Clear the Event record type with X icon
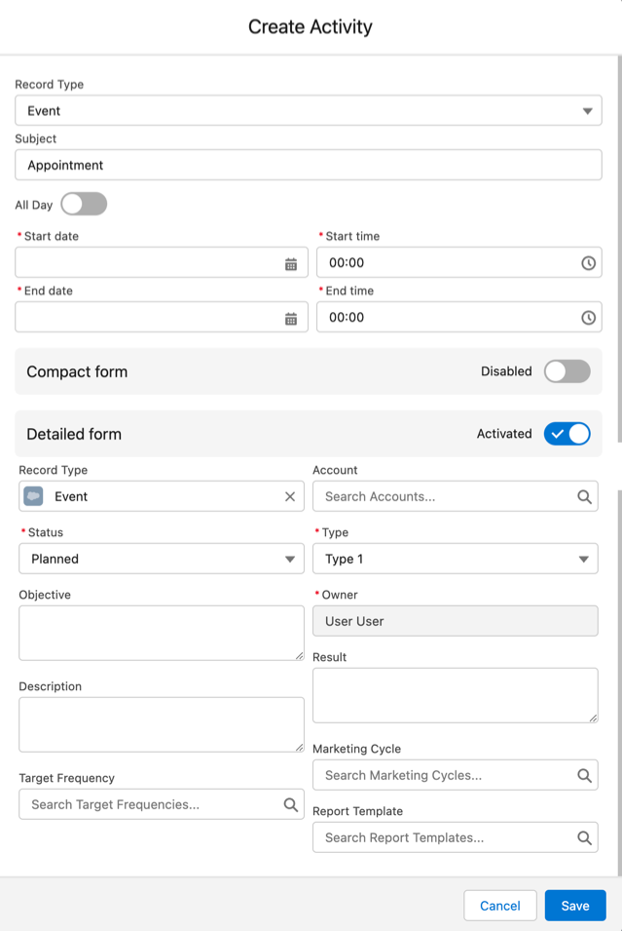This screenshot has width=622, height=931. click(x=289, y=496)
